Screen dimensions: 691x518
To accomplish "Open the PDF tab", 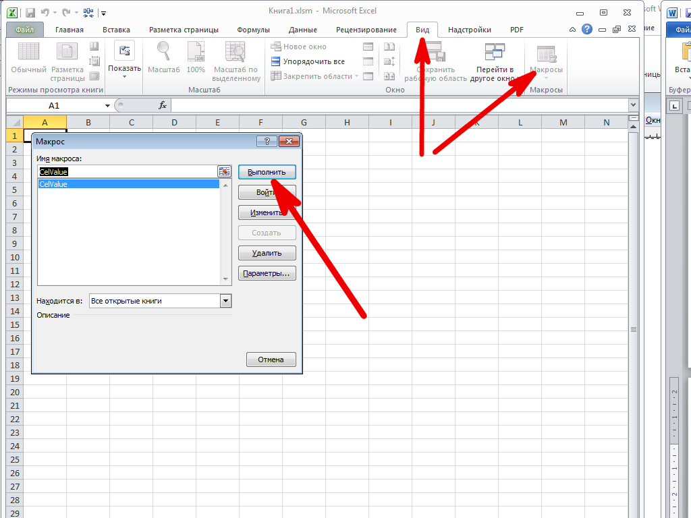I will (517, 30).
